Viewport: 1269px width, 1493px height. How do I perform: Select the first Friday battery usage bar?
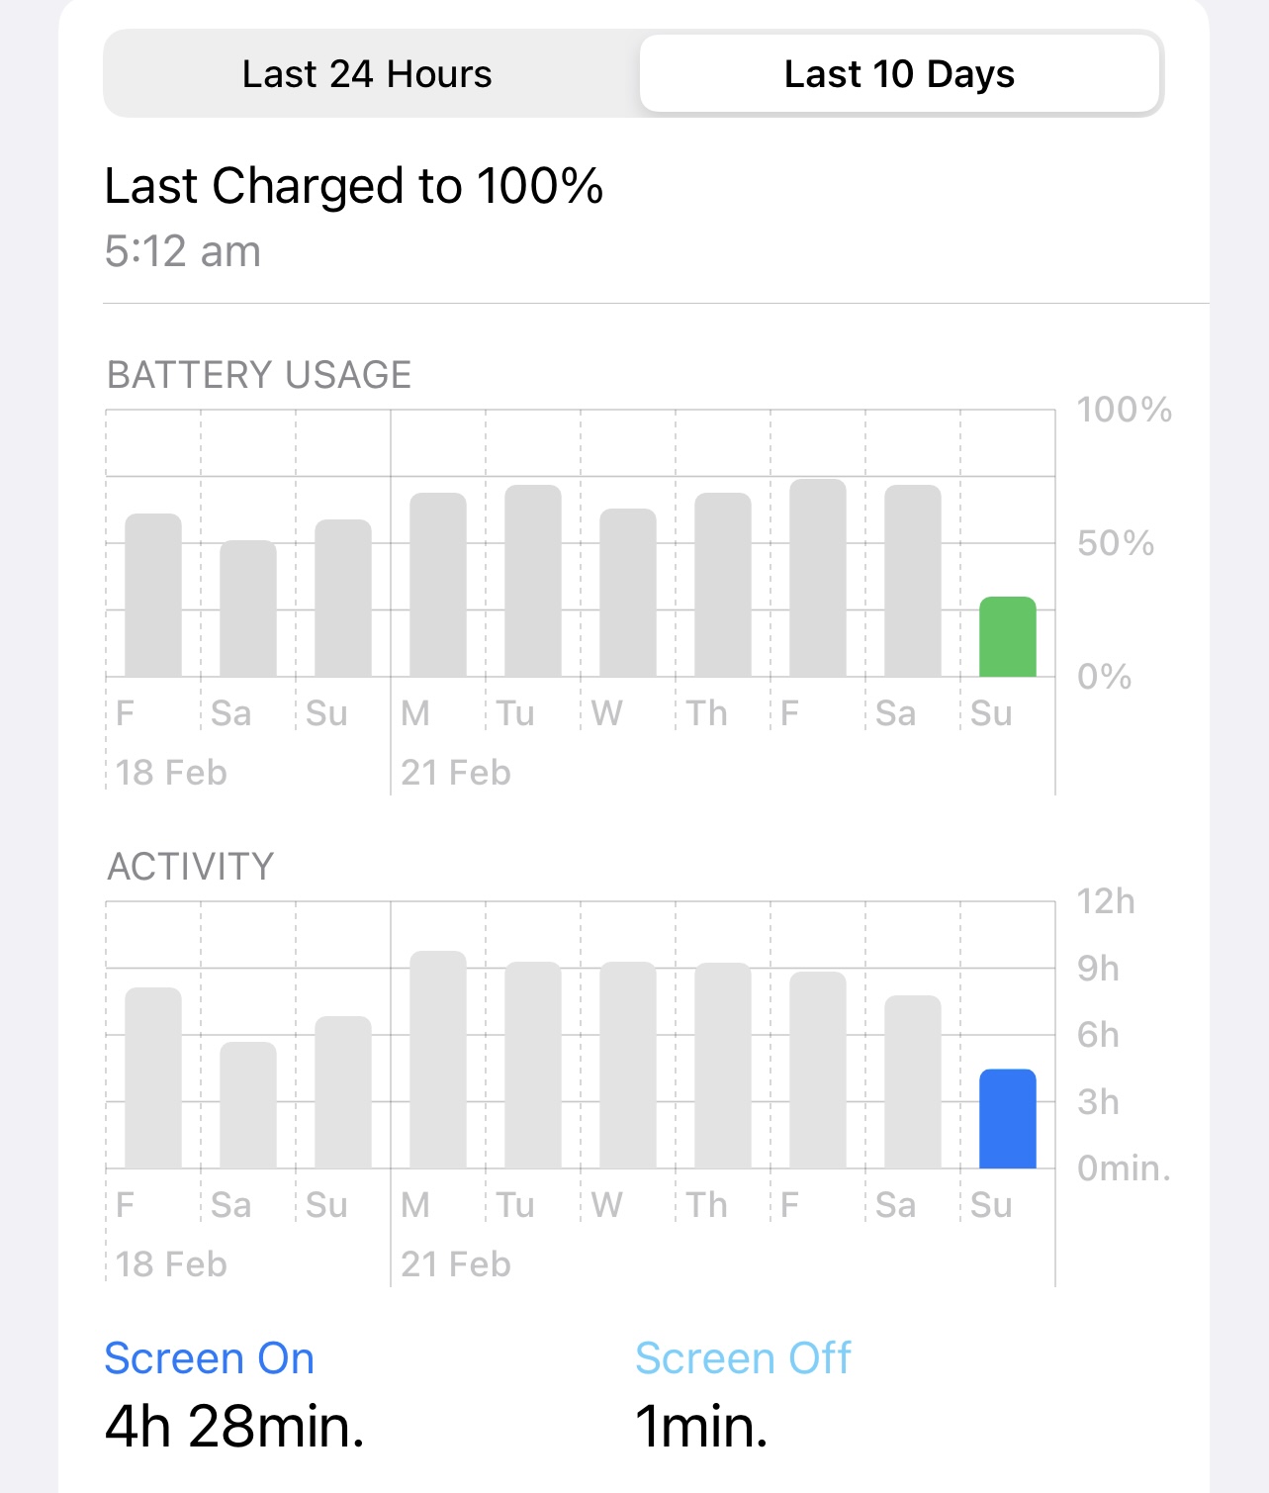pyautogui.click(x=153, y=596)
